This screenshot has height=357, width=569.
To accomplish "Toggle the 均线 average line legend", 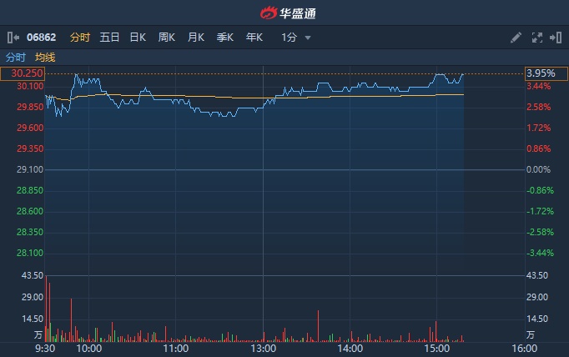I will [x=45, y=58].
